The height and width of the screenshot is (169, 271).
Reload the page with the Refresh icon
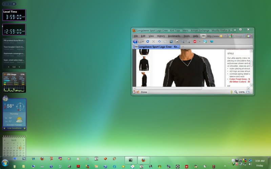(x=148, y=42)
